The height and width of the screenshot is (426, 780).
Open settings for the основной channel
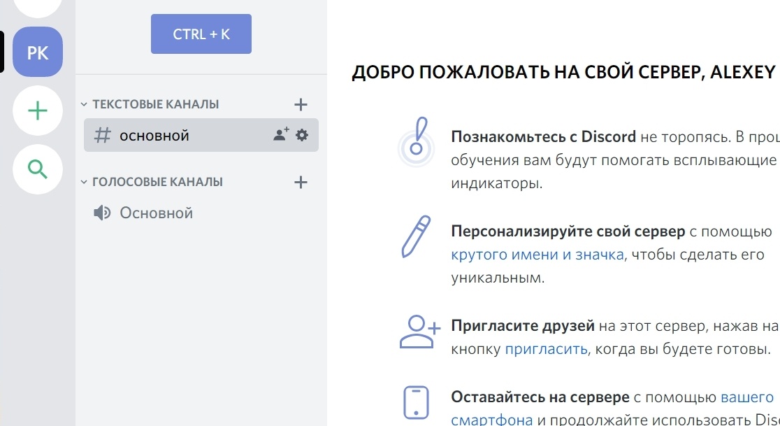301,135
